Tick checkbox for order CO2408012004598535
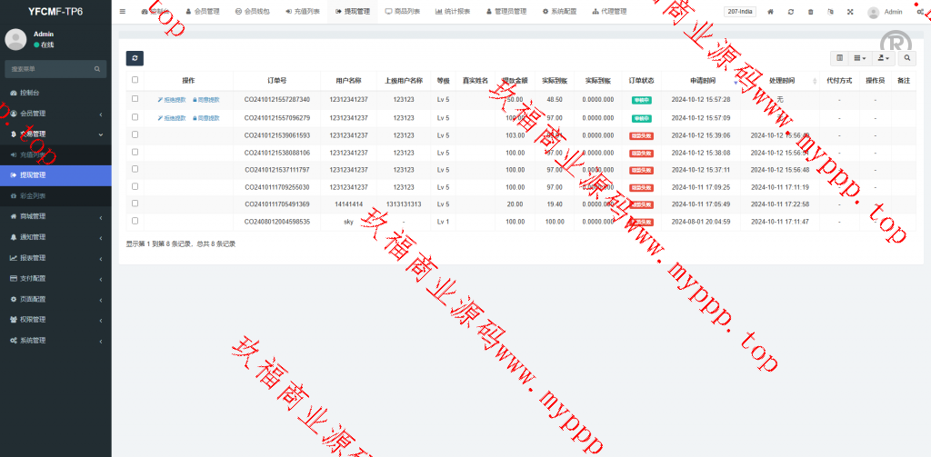This screenshot has height=457, width=931. (135, 221)
